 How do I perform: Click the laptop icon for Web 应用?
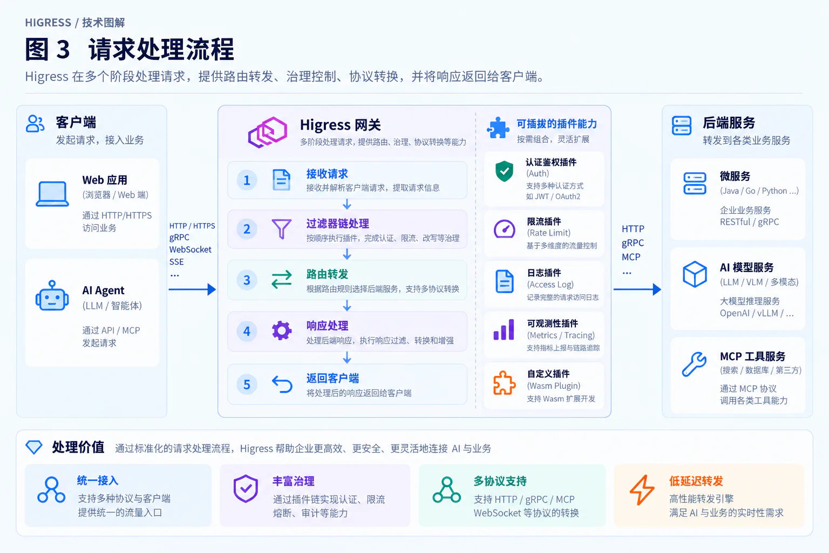pos(52,194)
